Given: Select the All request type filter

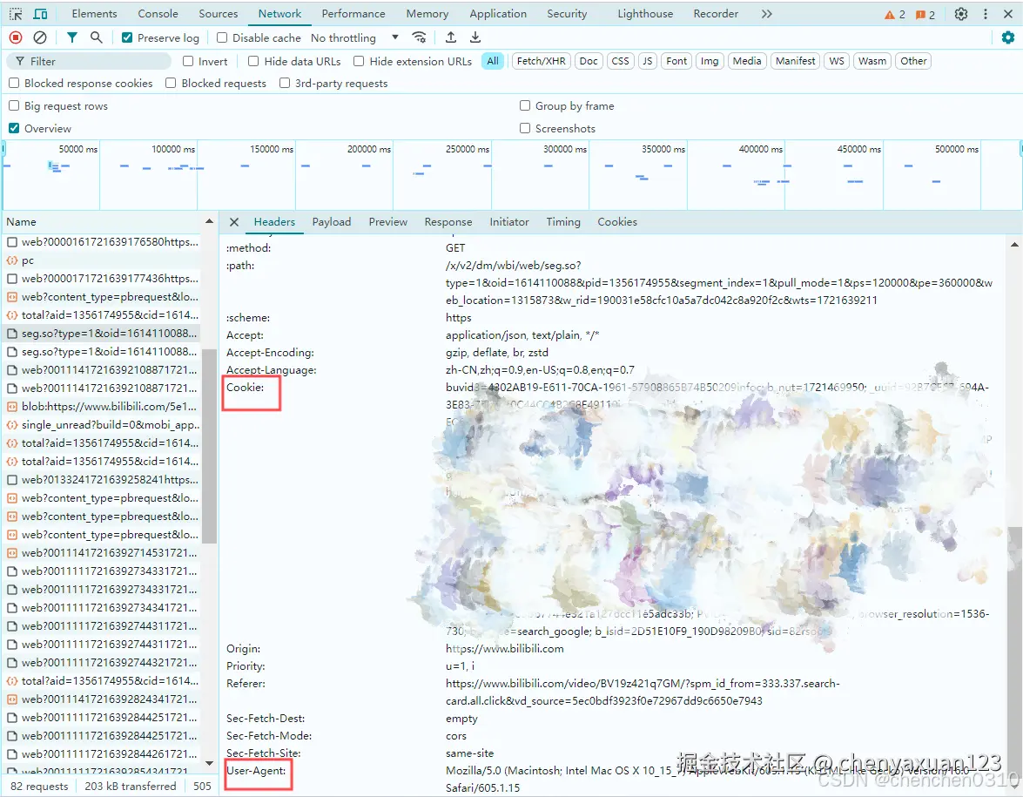Looking at the screenshot, I should (493, 61).
